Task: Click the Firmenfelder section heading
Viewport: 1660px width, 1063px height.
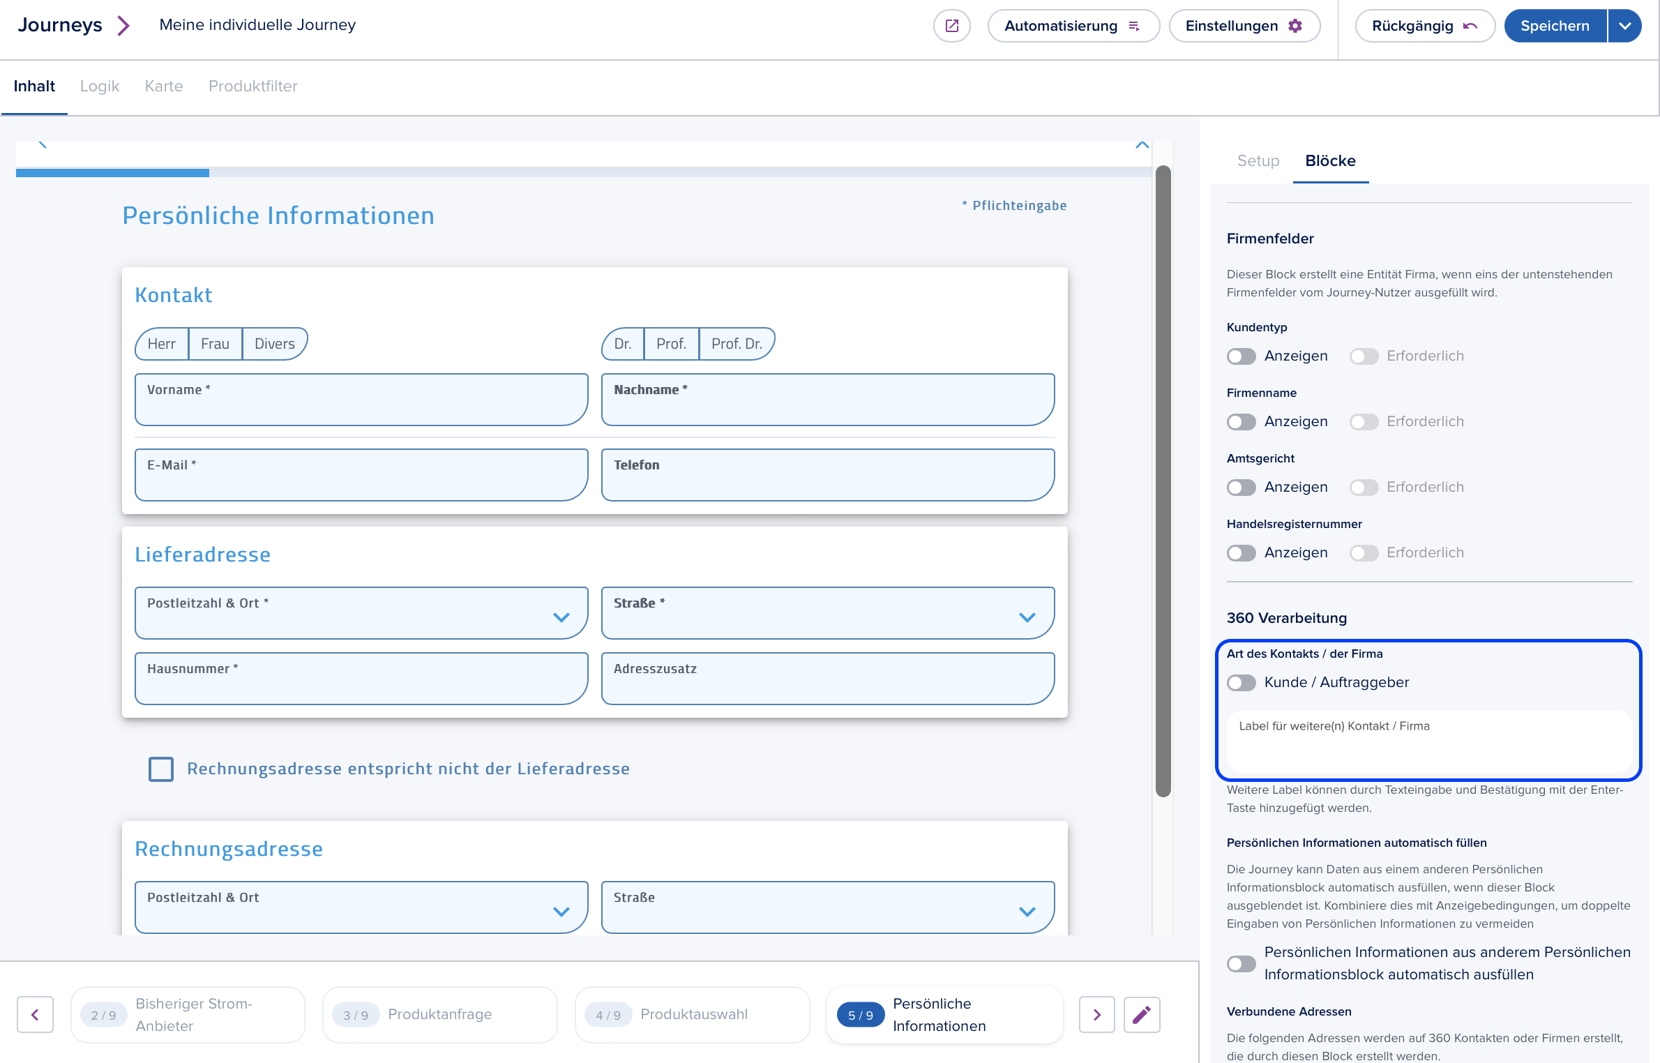Action: tap(1270, 239)
